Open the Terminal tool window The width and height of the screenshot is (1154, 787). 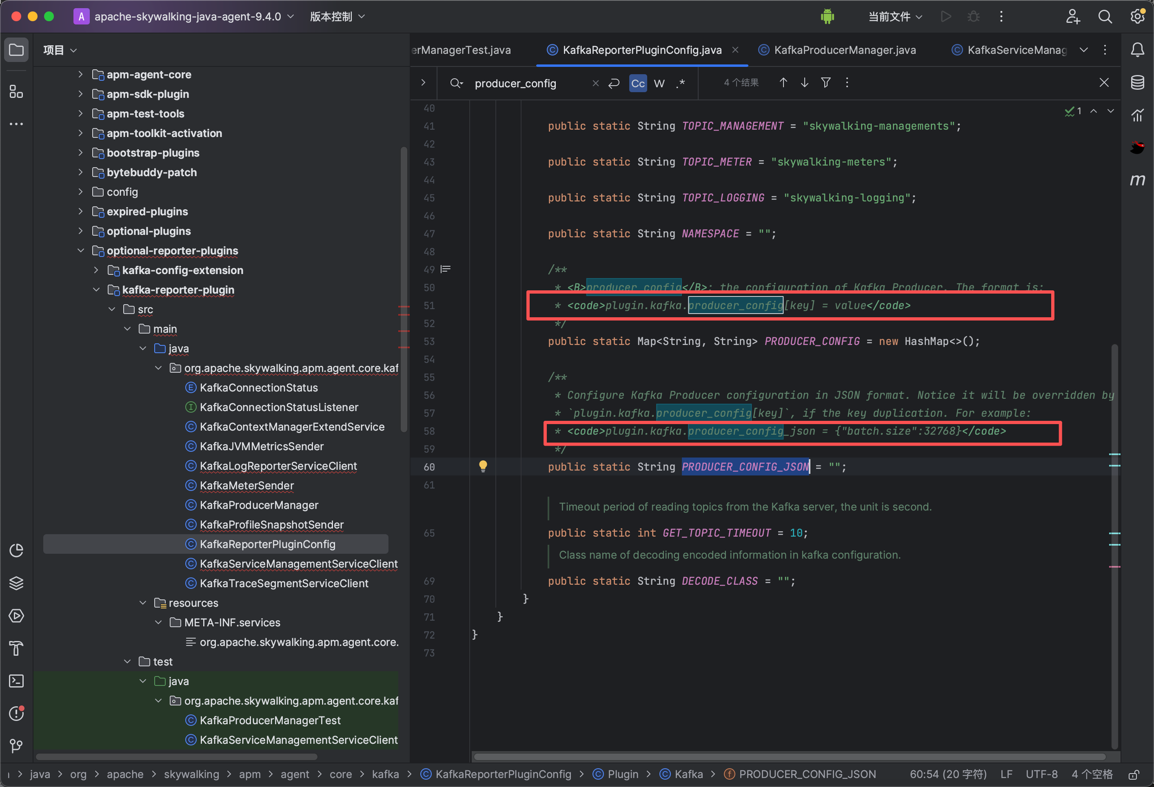coord(16,681)
